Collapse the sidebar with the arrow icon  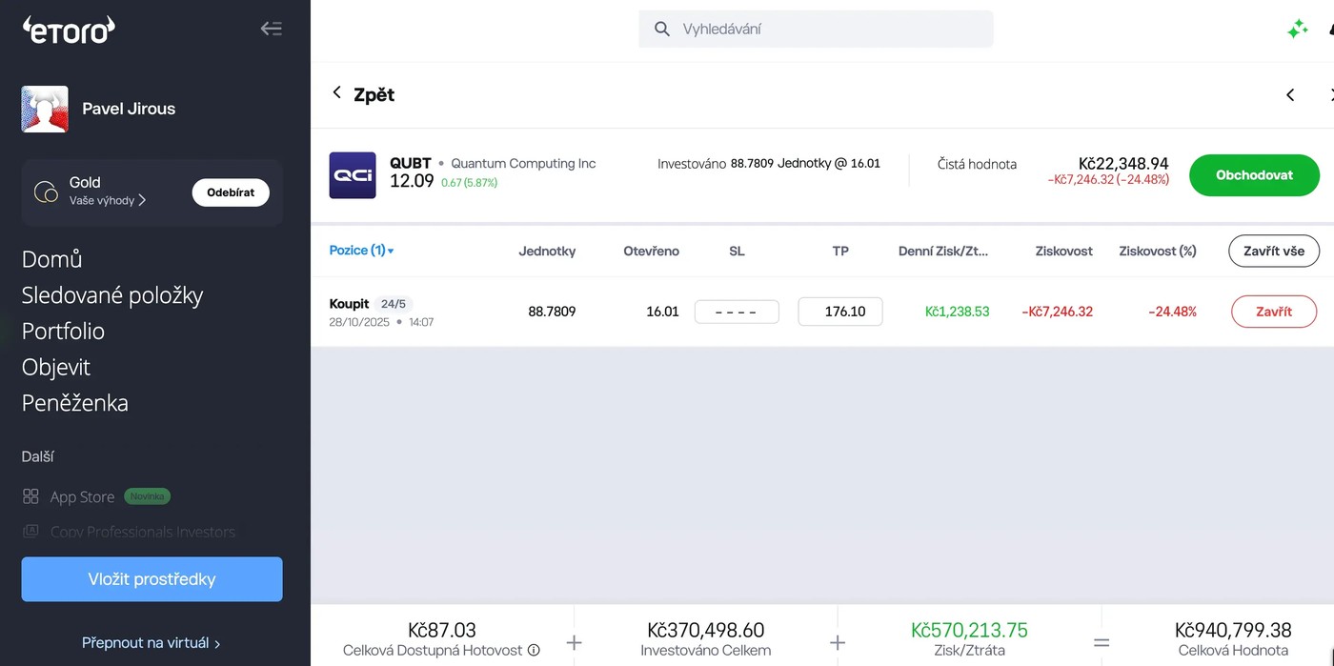(x=272, y=29)
